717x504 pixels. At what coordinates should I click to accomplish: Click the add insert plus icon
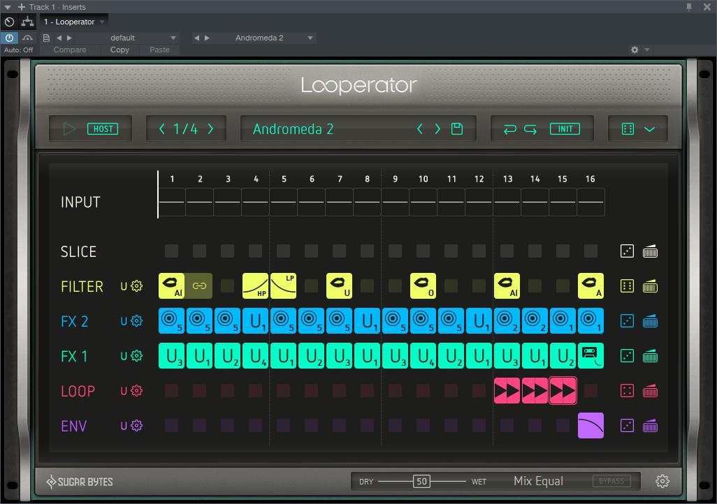(22, 7)
